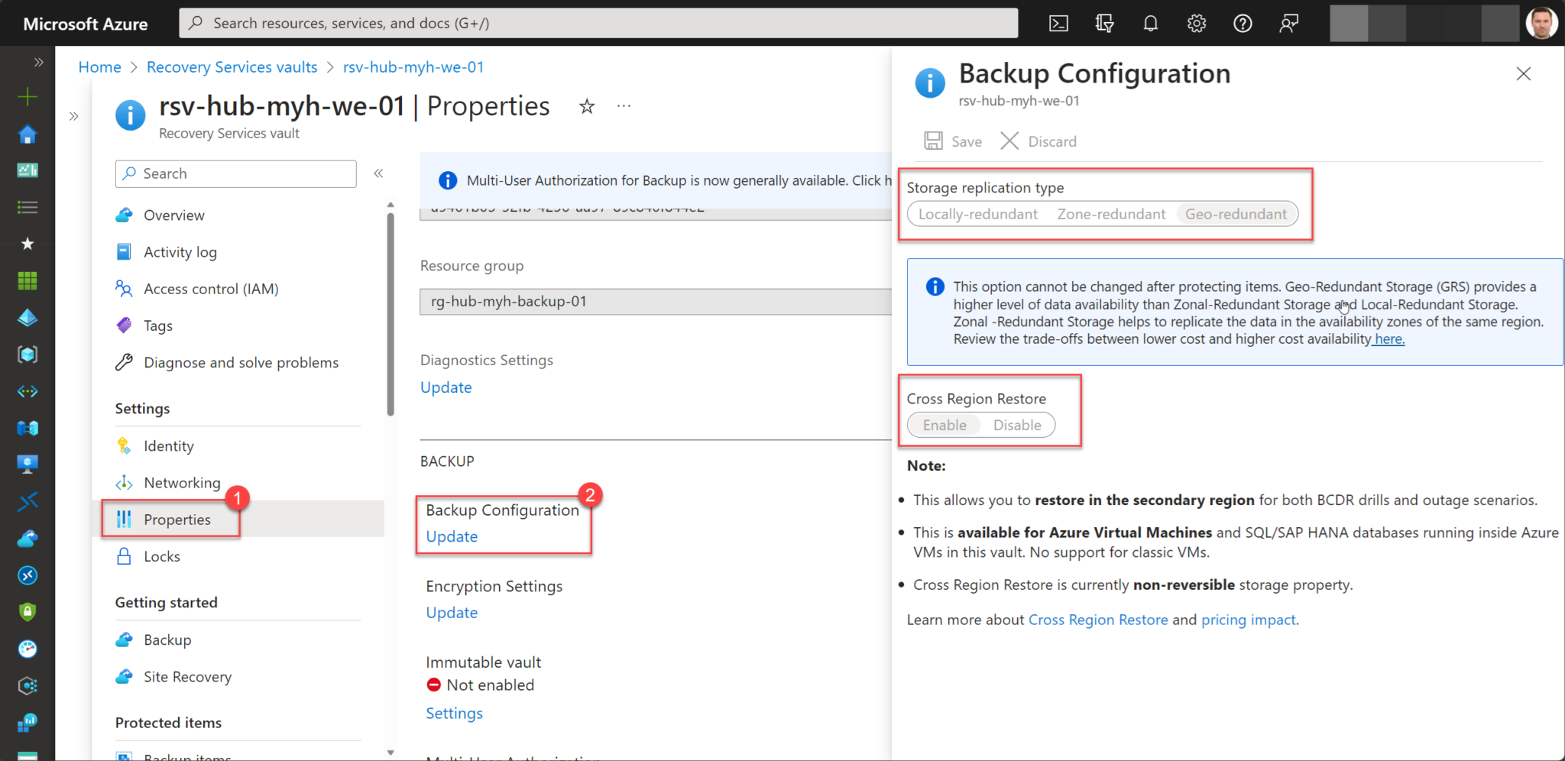Switch replication to Zone-redundant
1565x761 pixels.
(1111, 214)
